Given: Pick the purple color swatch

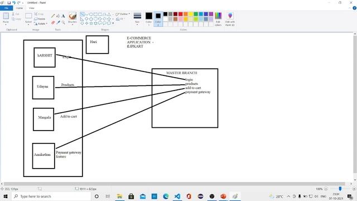Looking at the screenshot, I should [x=211, y=14].
